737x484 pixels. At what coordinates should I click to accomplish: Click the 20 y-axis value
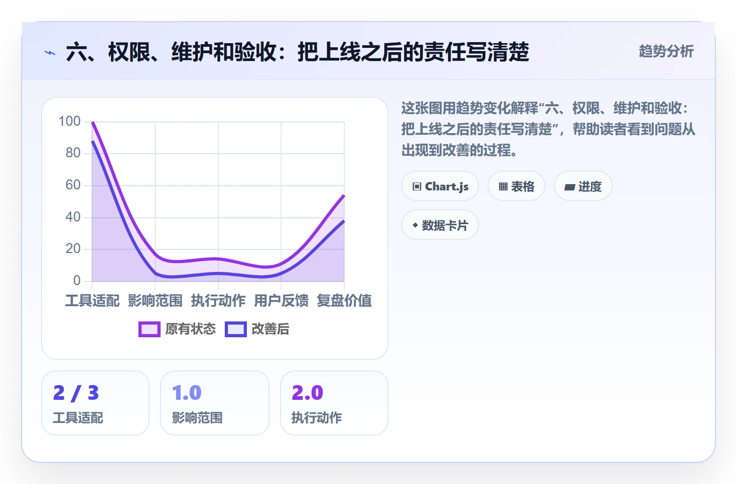coord(73,249)
